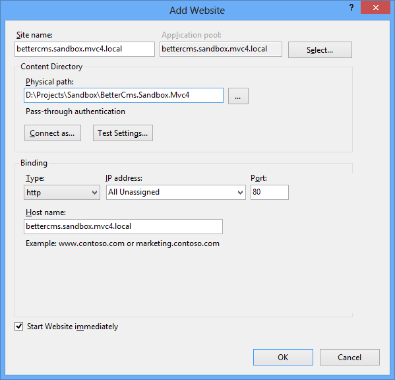Click the Physical path label
Image resolution: width=395 pixels, height=380 pixels.
(x=49, y=82)
